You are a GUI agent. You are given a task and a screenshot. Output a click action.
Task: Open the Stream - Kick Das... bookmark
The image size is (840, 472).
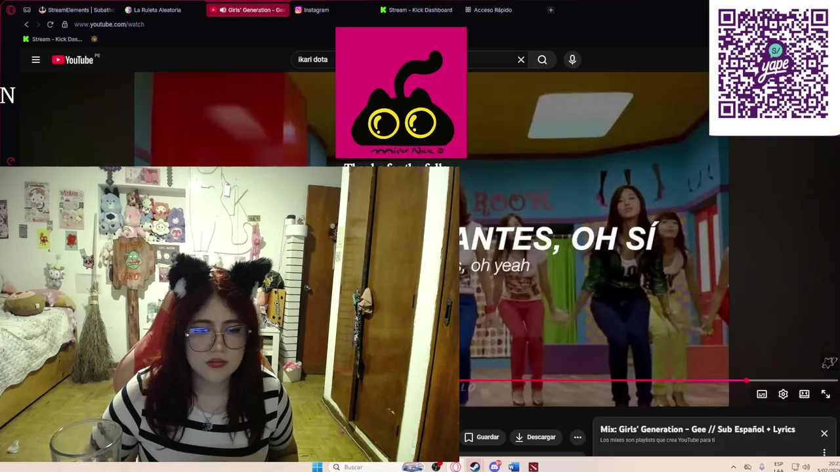point(52,39)
